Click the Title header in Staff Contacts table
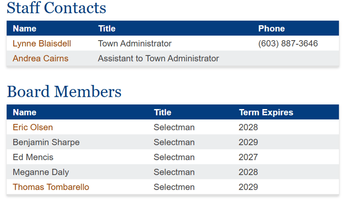The height and width of the screenshot is (209, 351). [x=106, y=29]
